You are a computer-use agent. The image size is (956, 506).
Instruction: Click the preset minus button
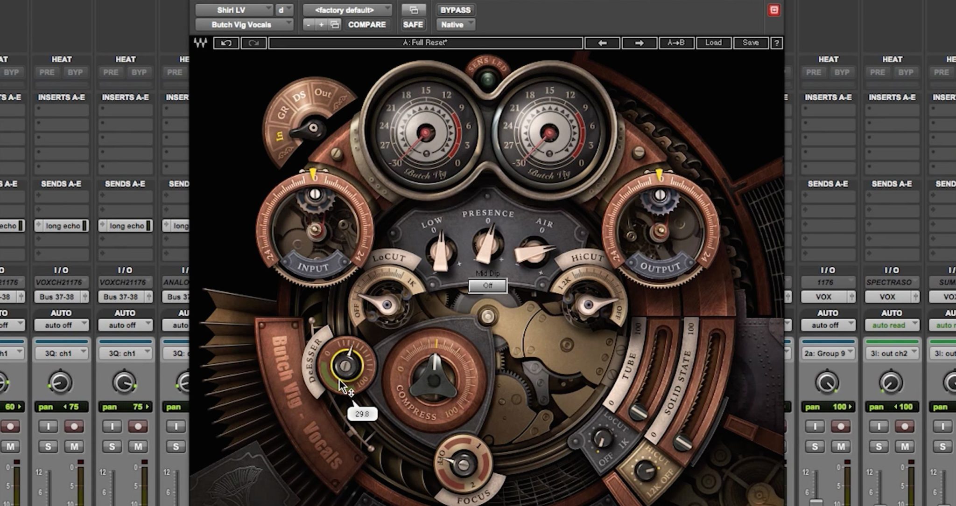309,25
